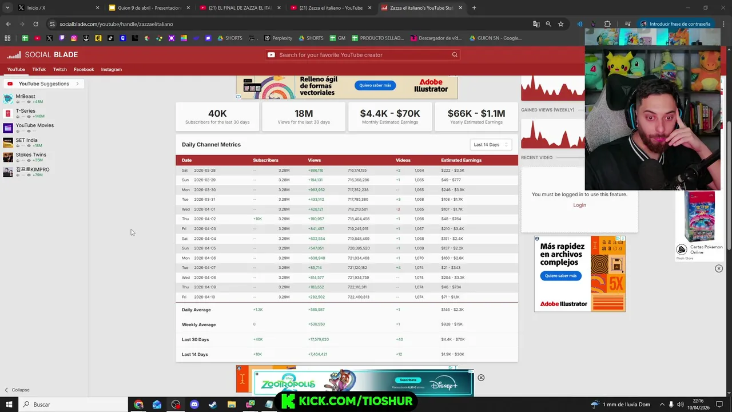732x412 pixels.
Task: Open the Cartas Pokémon Online ad image
Action: pyautogui.click(x=699, y=216)
